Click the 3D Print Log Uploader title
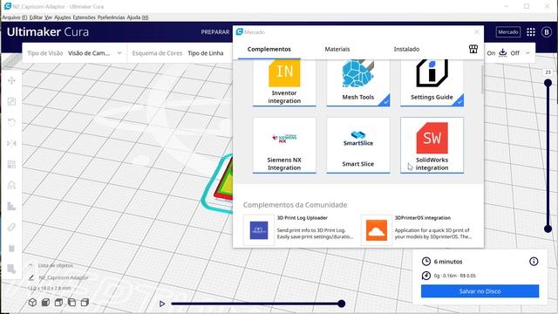This screenshot has width=558, height=314. 303,217
